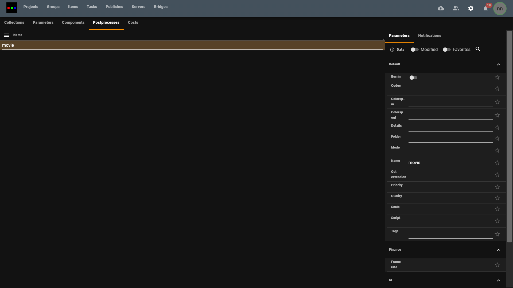Click the hamburger menu beside Name column

coord(7,35)
